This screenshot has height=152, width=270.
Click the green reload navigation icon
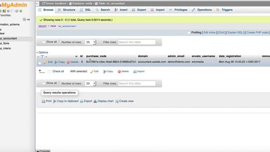[21, 11]
